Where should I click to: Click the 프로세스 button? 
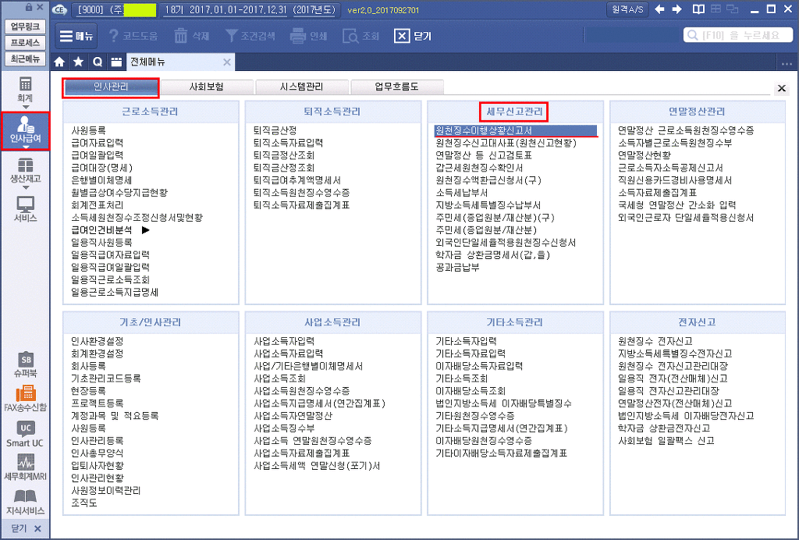pyautogui.click(x=25, y=42)
